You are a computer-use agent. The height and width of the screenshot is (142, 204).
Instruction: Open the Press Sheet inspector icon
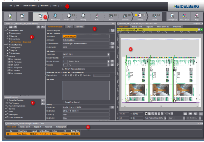(x=184, y=16)
